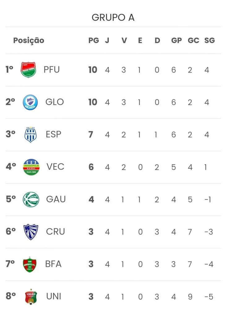Select the 5º position GAU label
This screenshot has height=310, width=226.
(56, 199)
